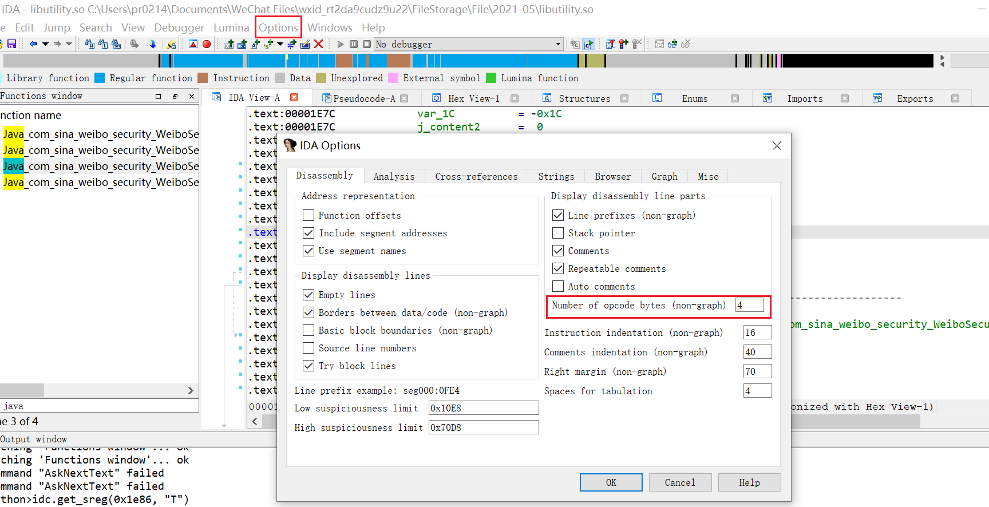Open the Options menu
The width and height of the screenshot is (989, 507).
278,27
